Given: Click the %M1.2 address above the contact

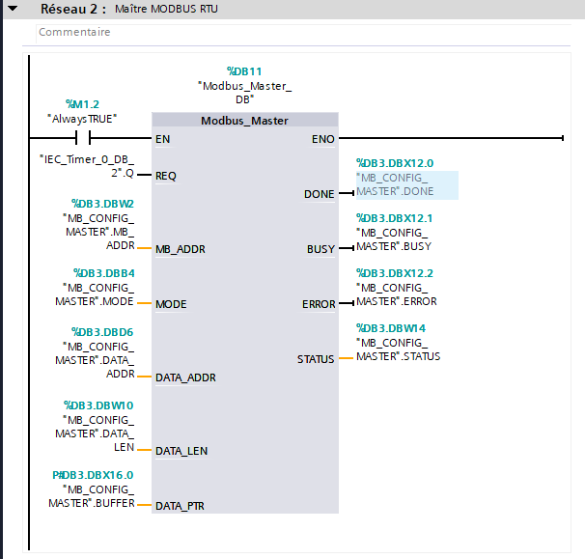Looking at the screenshot, I should [x=82, y=103].
